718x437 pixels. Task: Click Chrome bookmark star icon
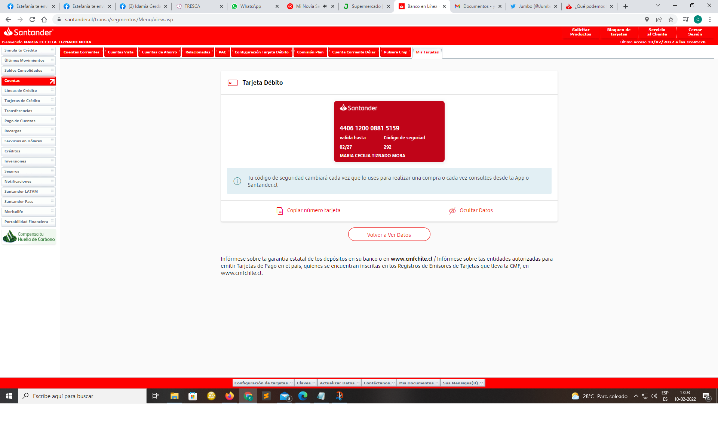coord(671,19)
